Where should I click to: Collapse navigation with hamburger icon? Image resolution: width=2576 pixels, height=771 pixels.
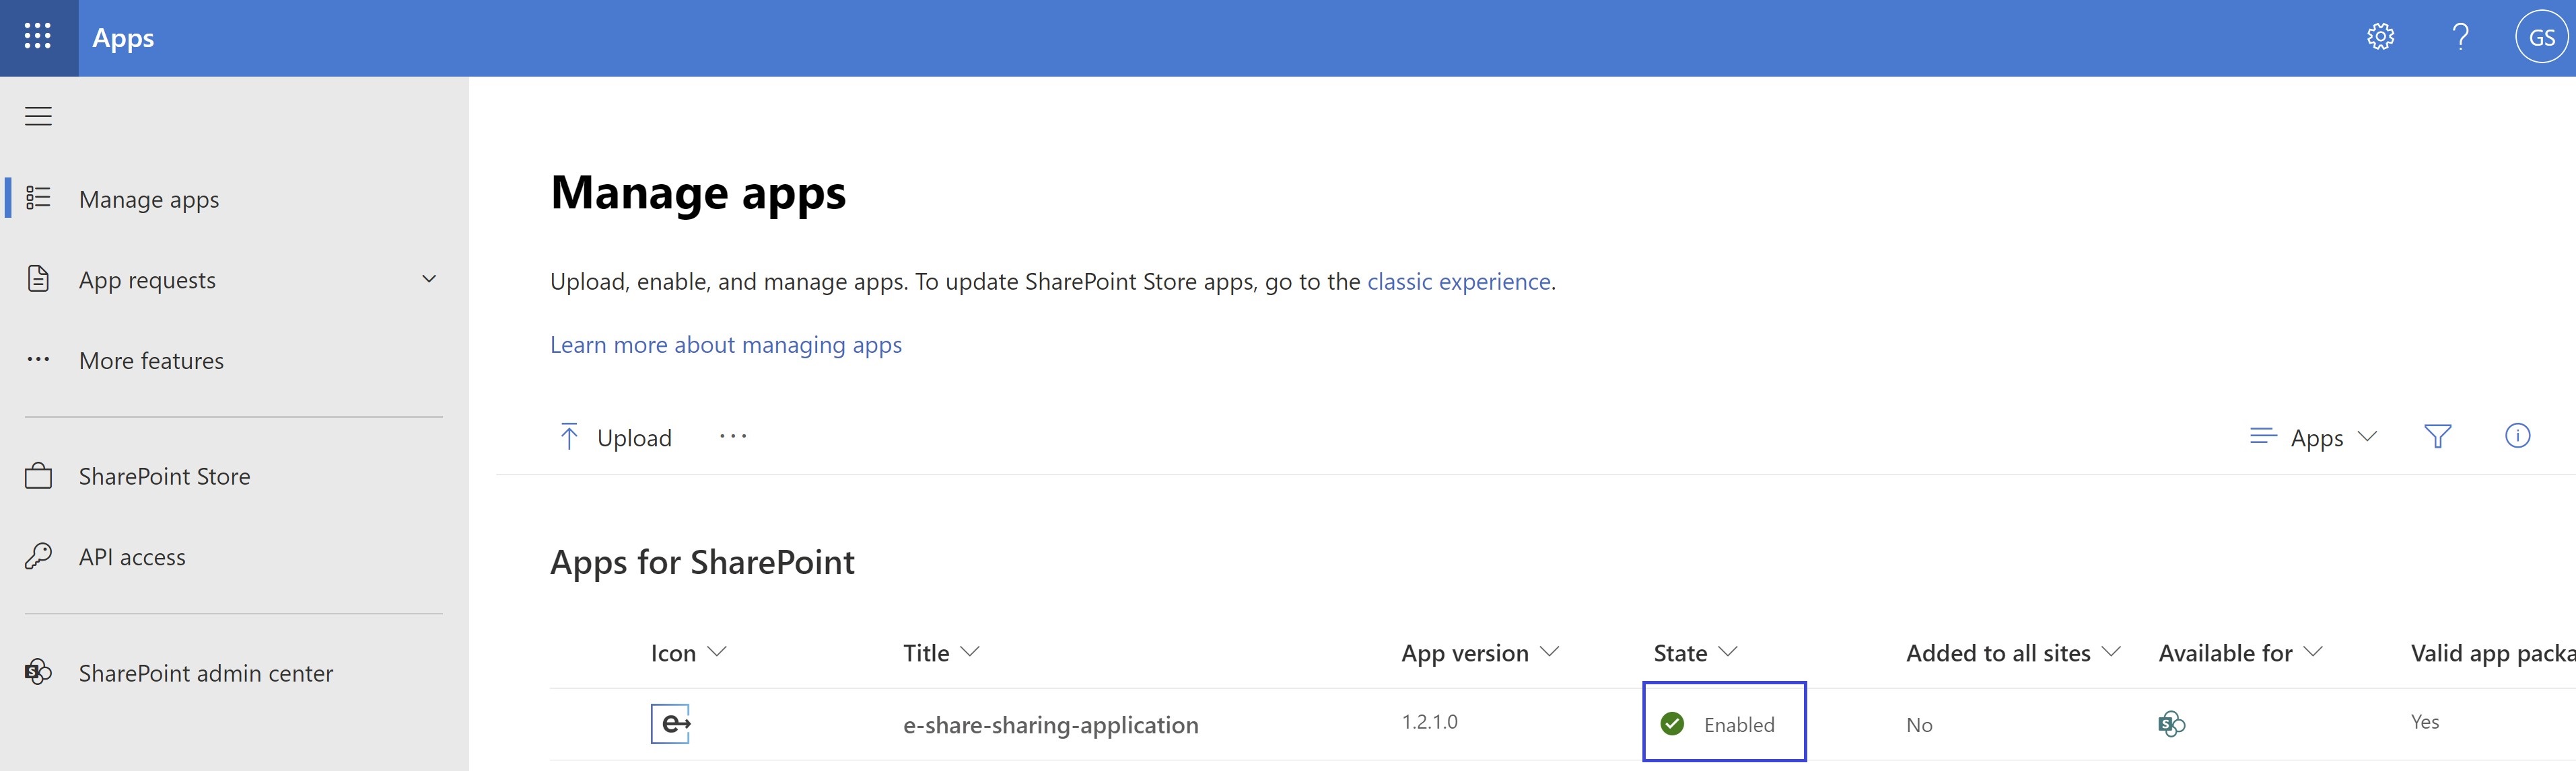coord(38,116)
